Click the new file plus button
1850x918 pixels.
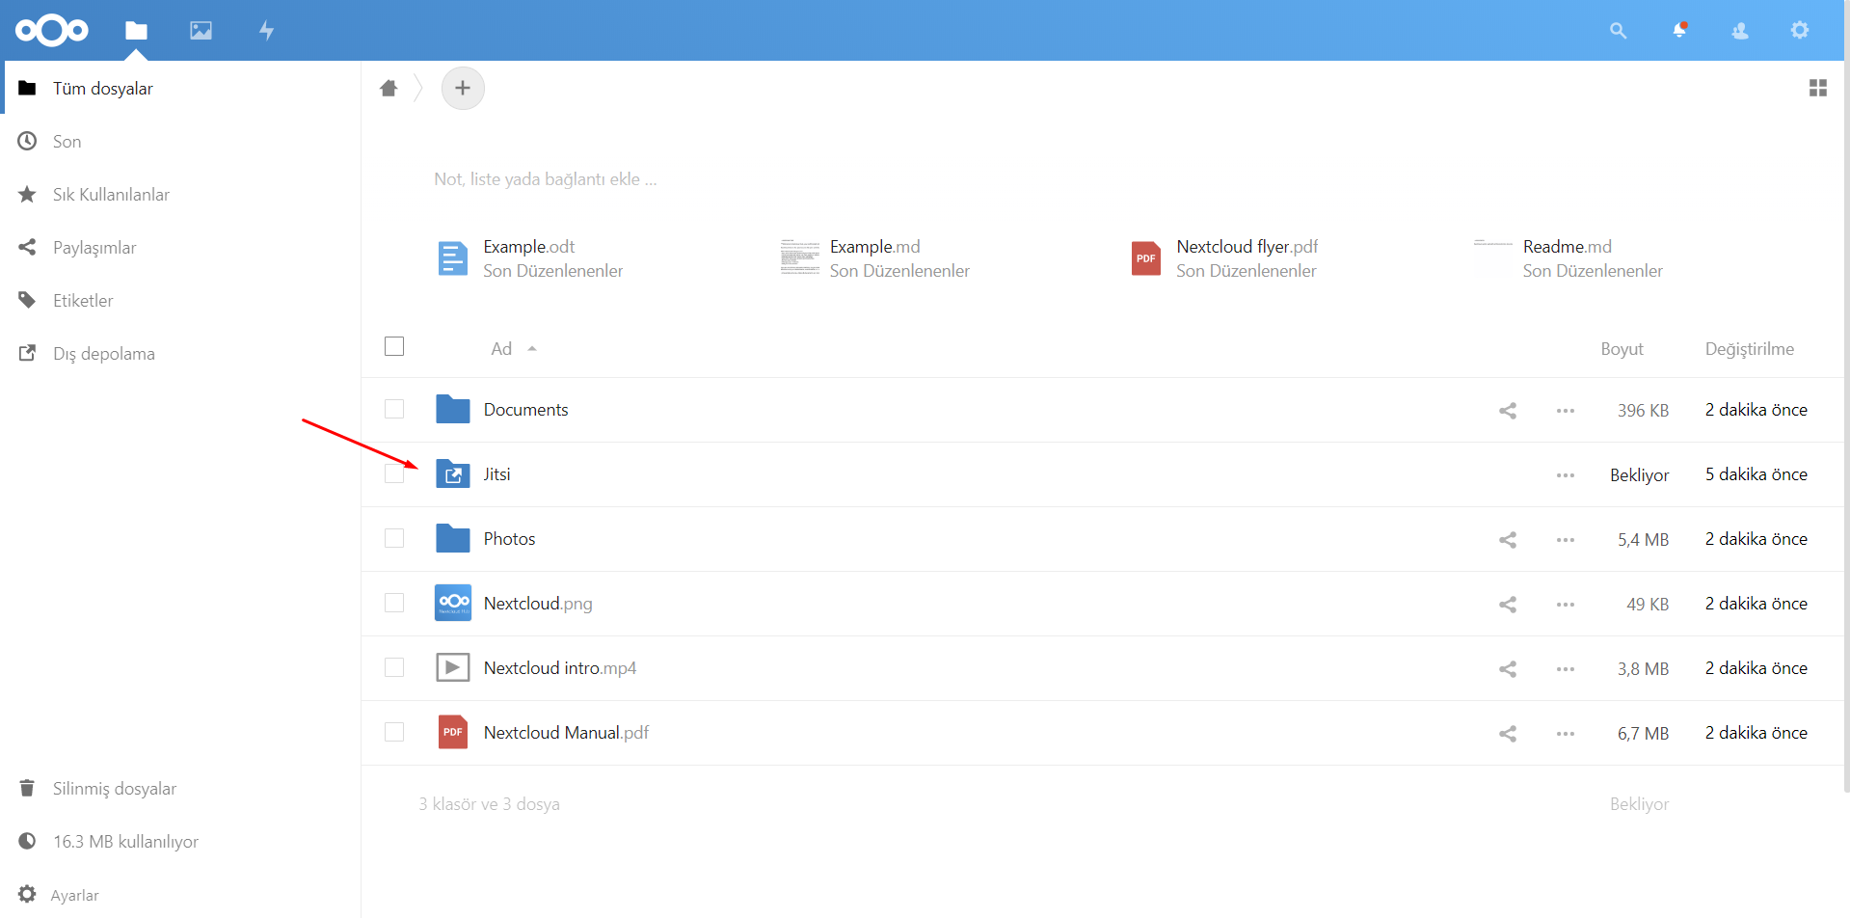(463, 88)
